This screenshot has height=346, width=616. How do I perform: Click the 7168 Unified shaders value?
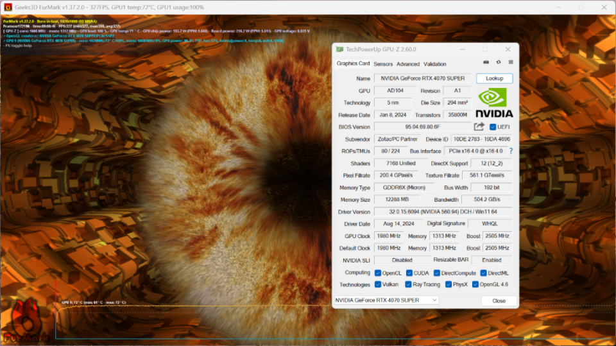400,163
